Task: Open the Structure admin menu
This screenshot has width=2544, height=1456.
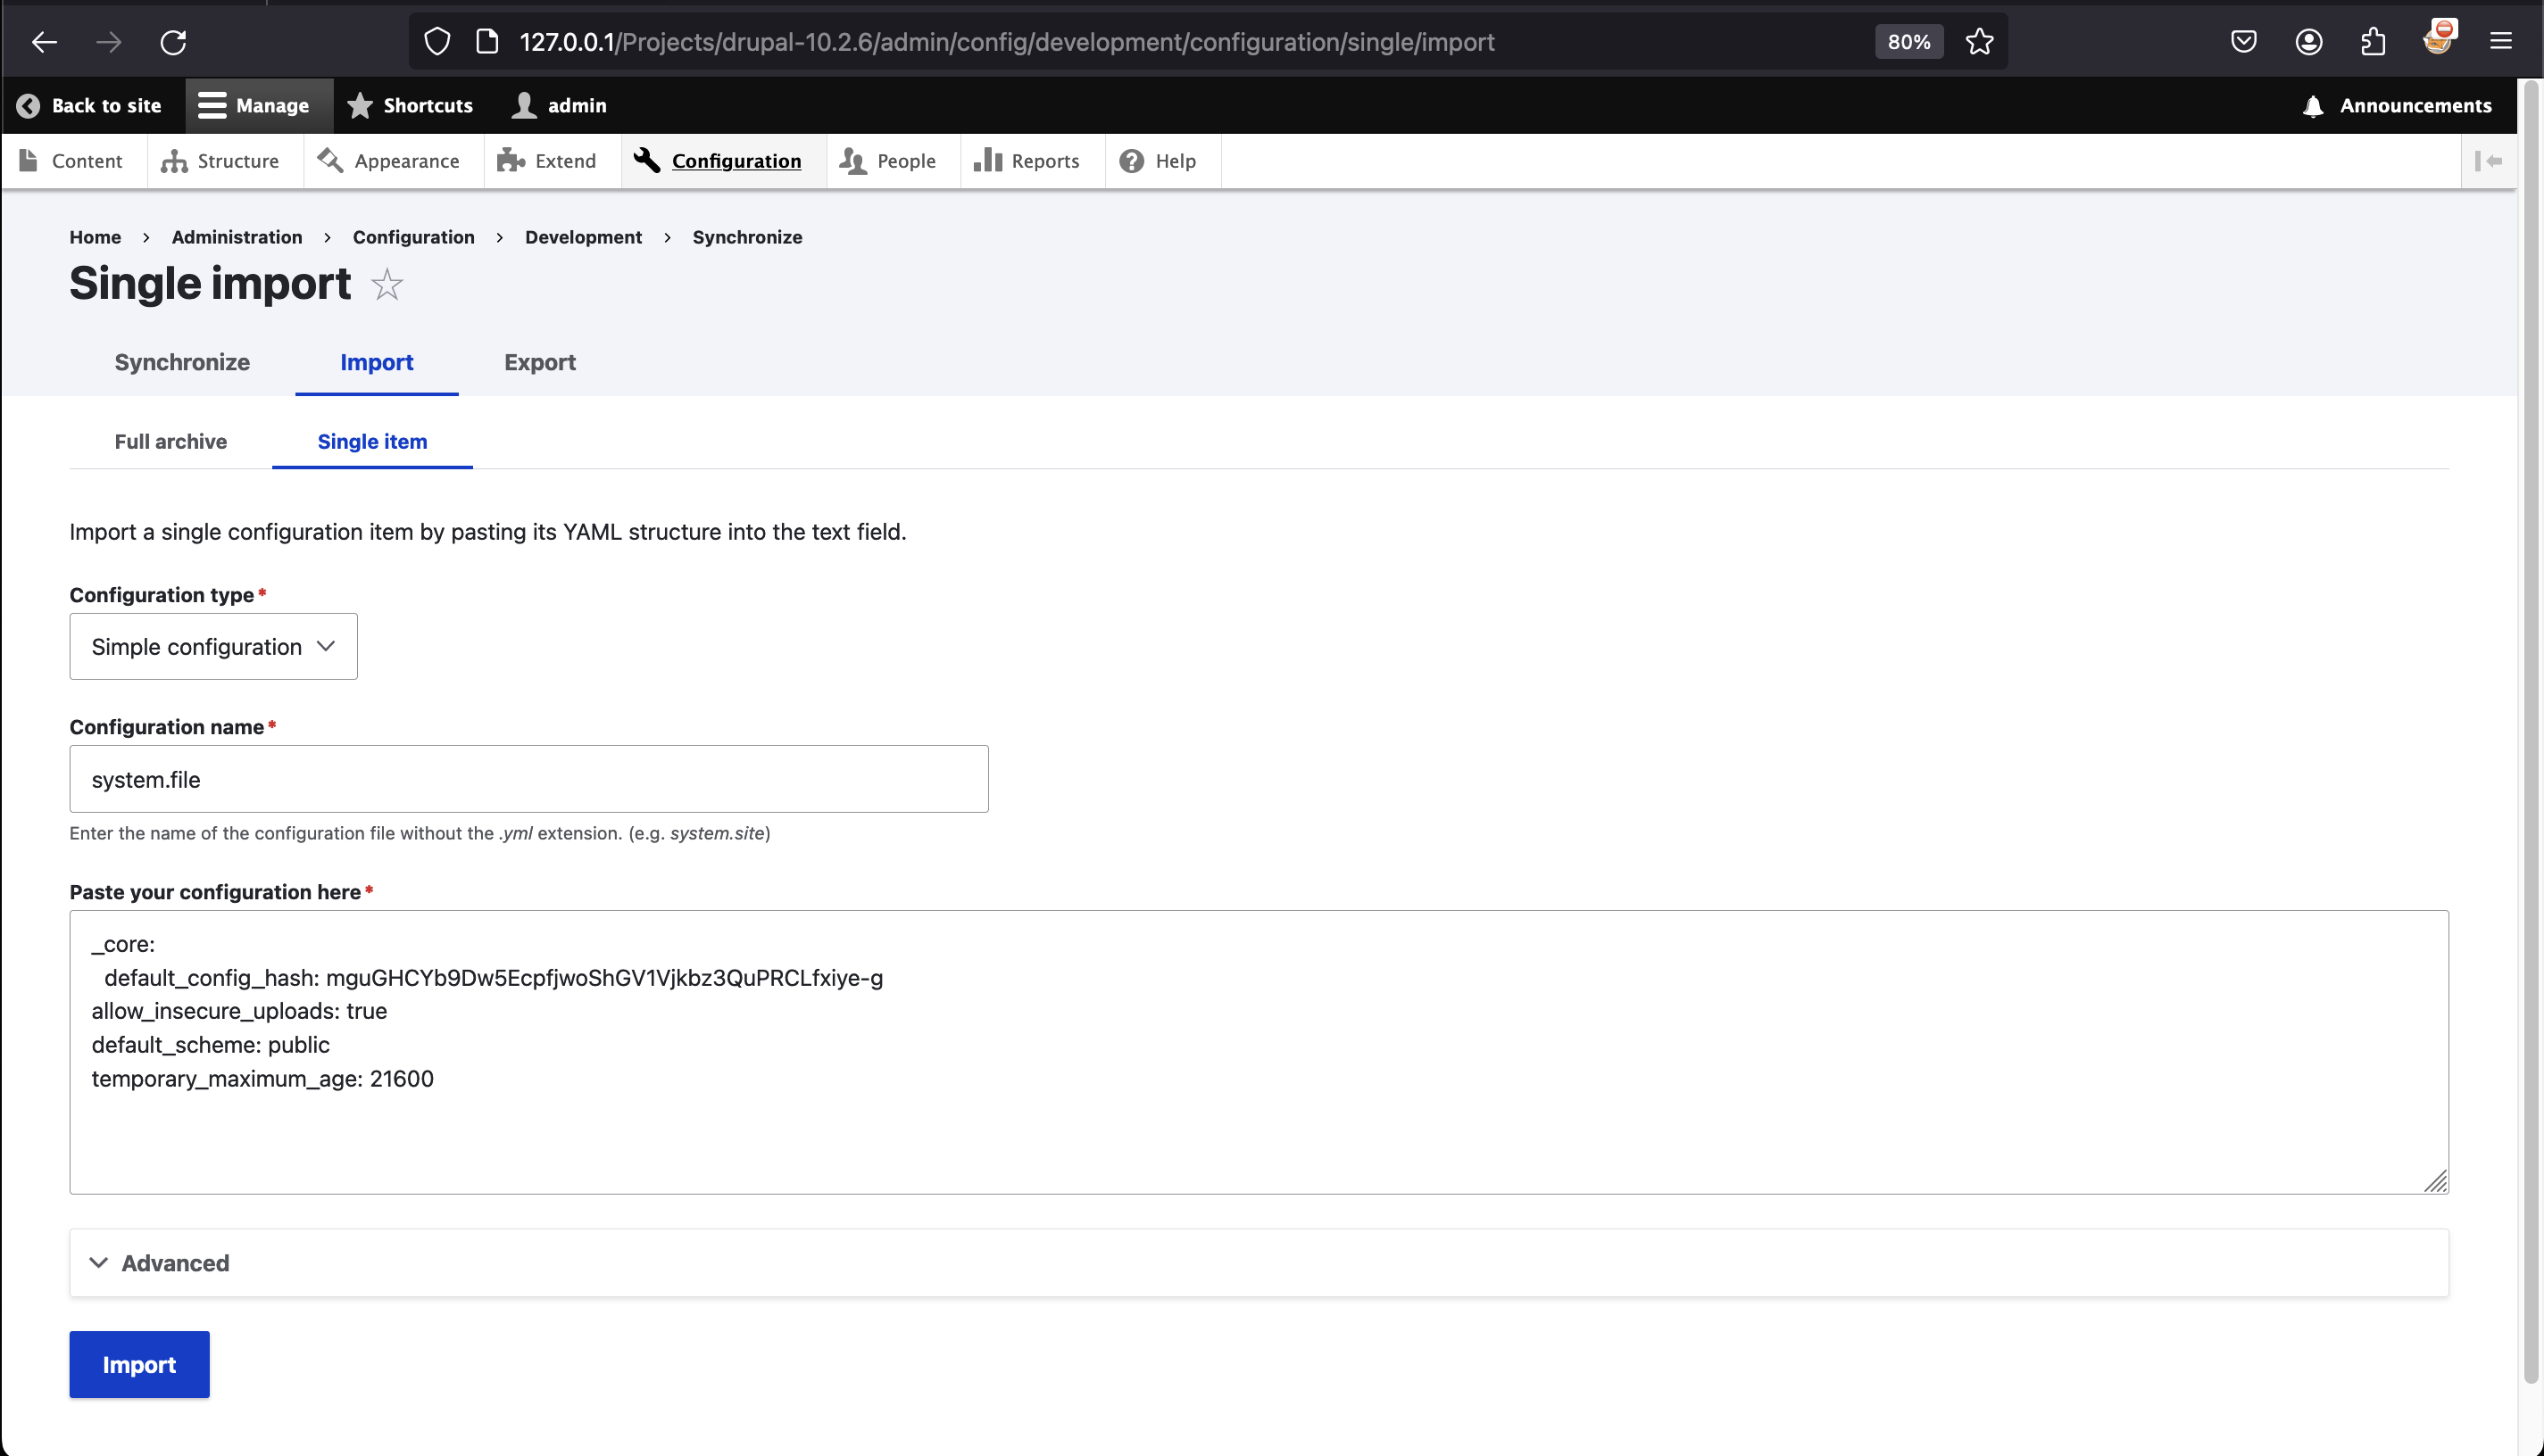Action: [221, 161]
